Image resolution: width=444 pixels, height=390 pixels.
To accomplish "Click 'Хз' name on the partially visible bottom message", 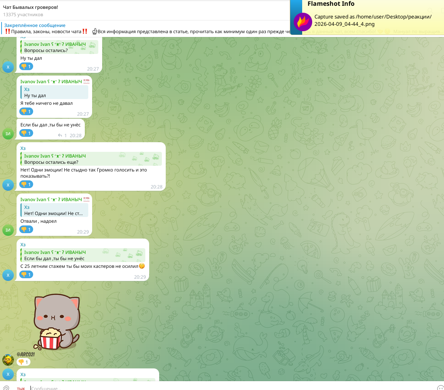I will [23, 375].
